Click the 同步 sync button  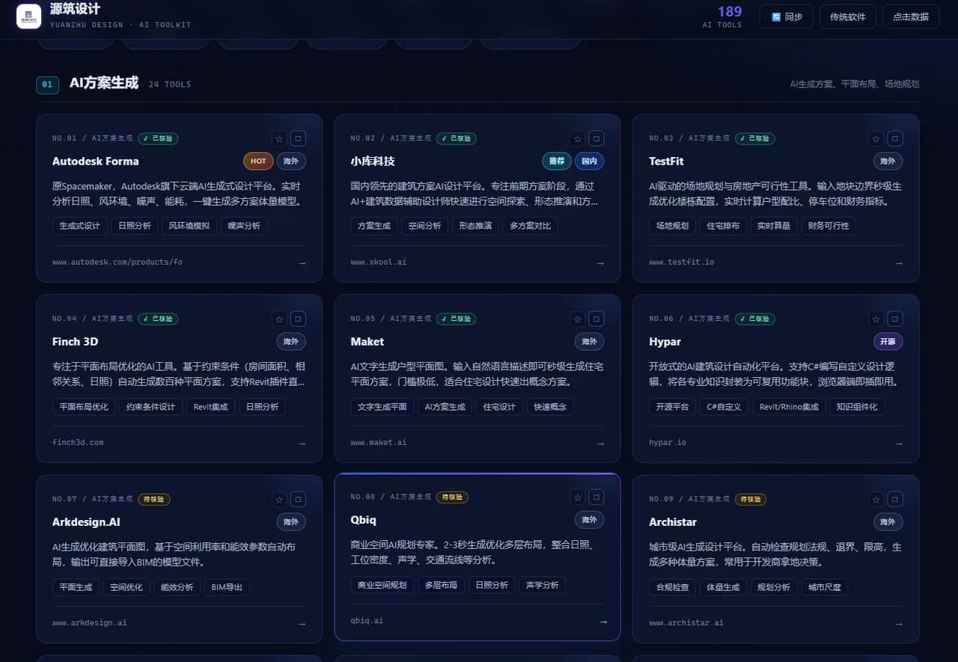click(787, 16)
